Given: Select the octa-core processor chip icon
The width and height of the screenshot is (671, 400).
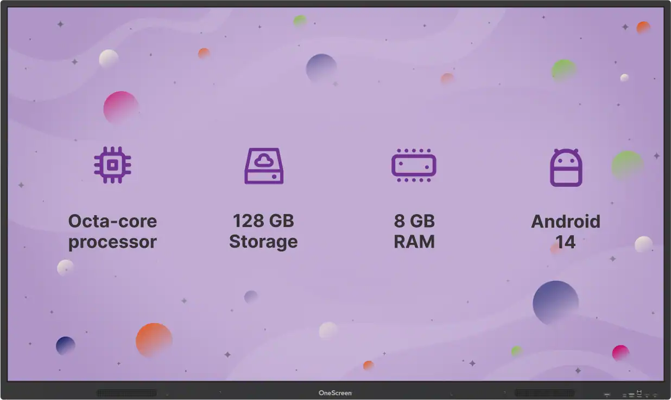Looking at the screenshot, I should point(112,166).
